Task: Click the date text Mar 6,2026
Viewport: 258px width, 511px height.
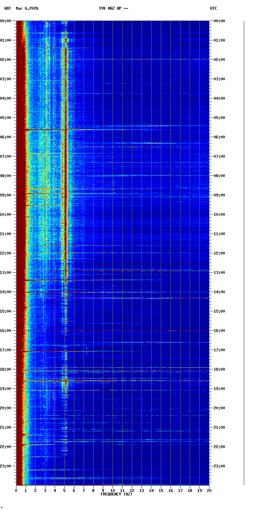Action: 27,8
